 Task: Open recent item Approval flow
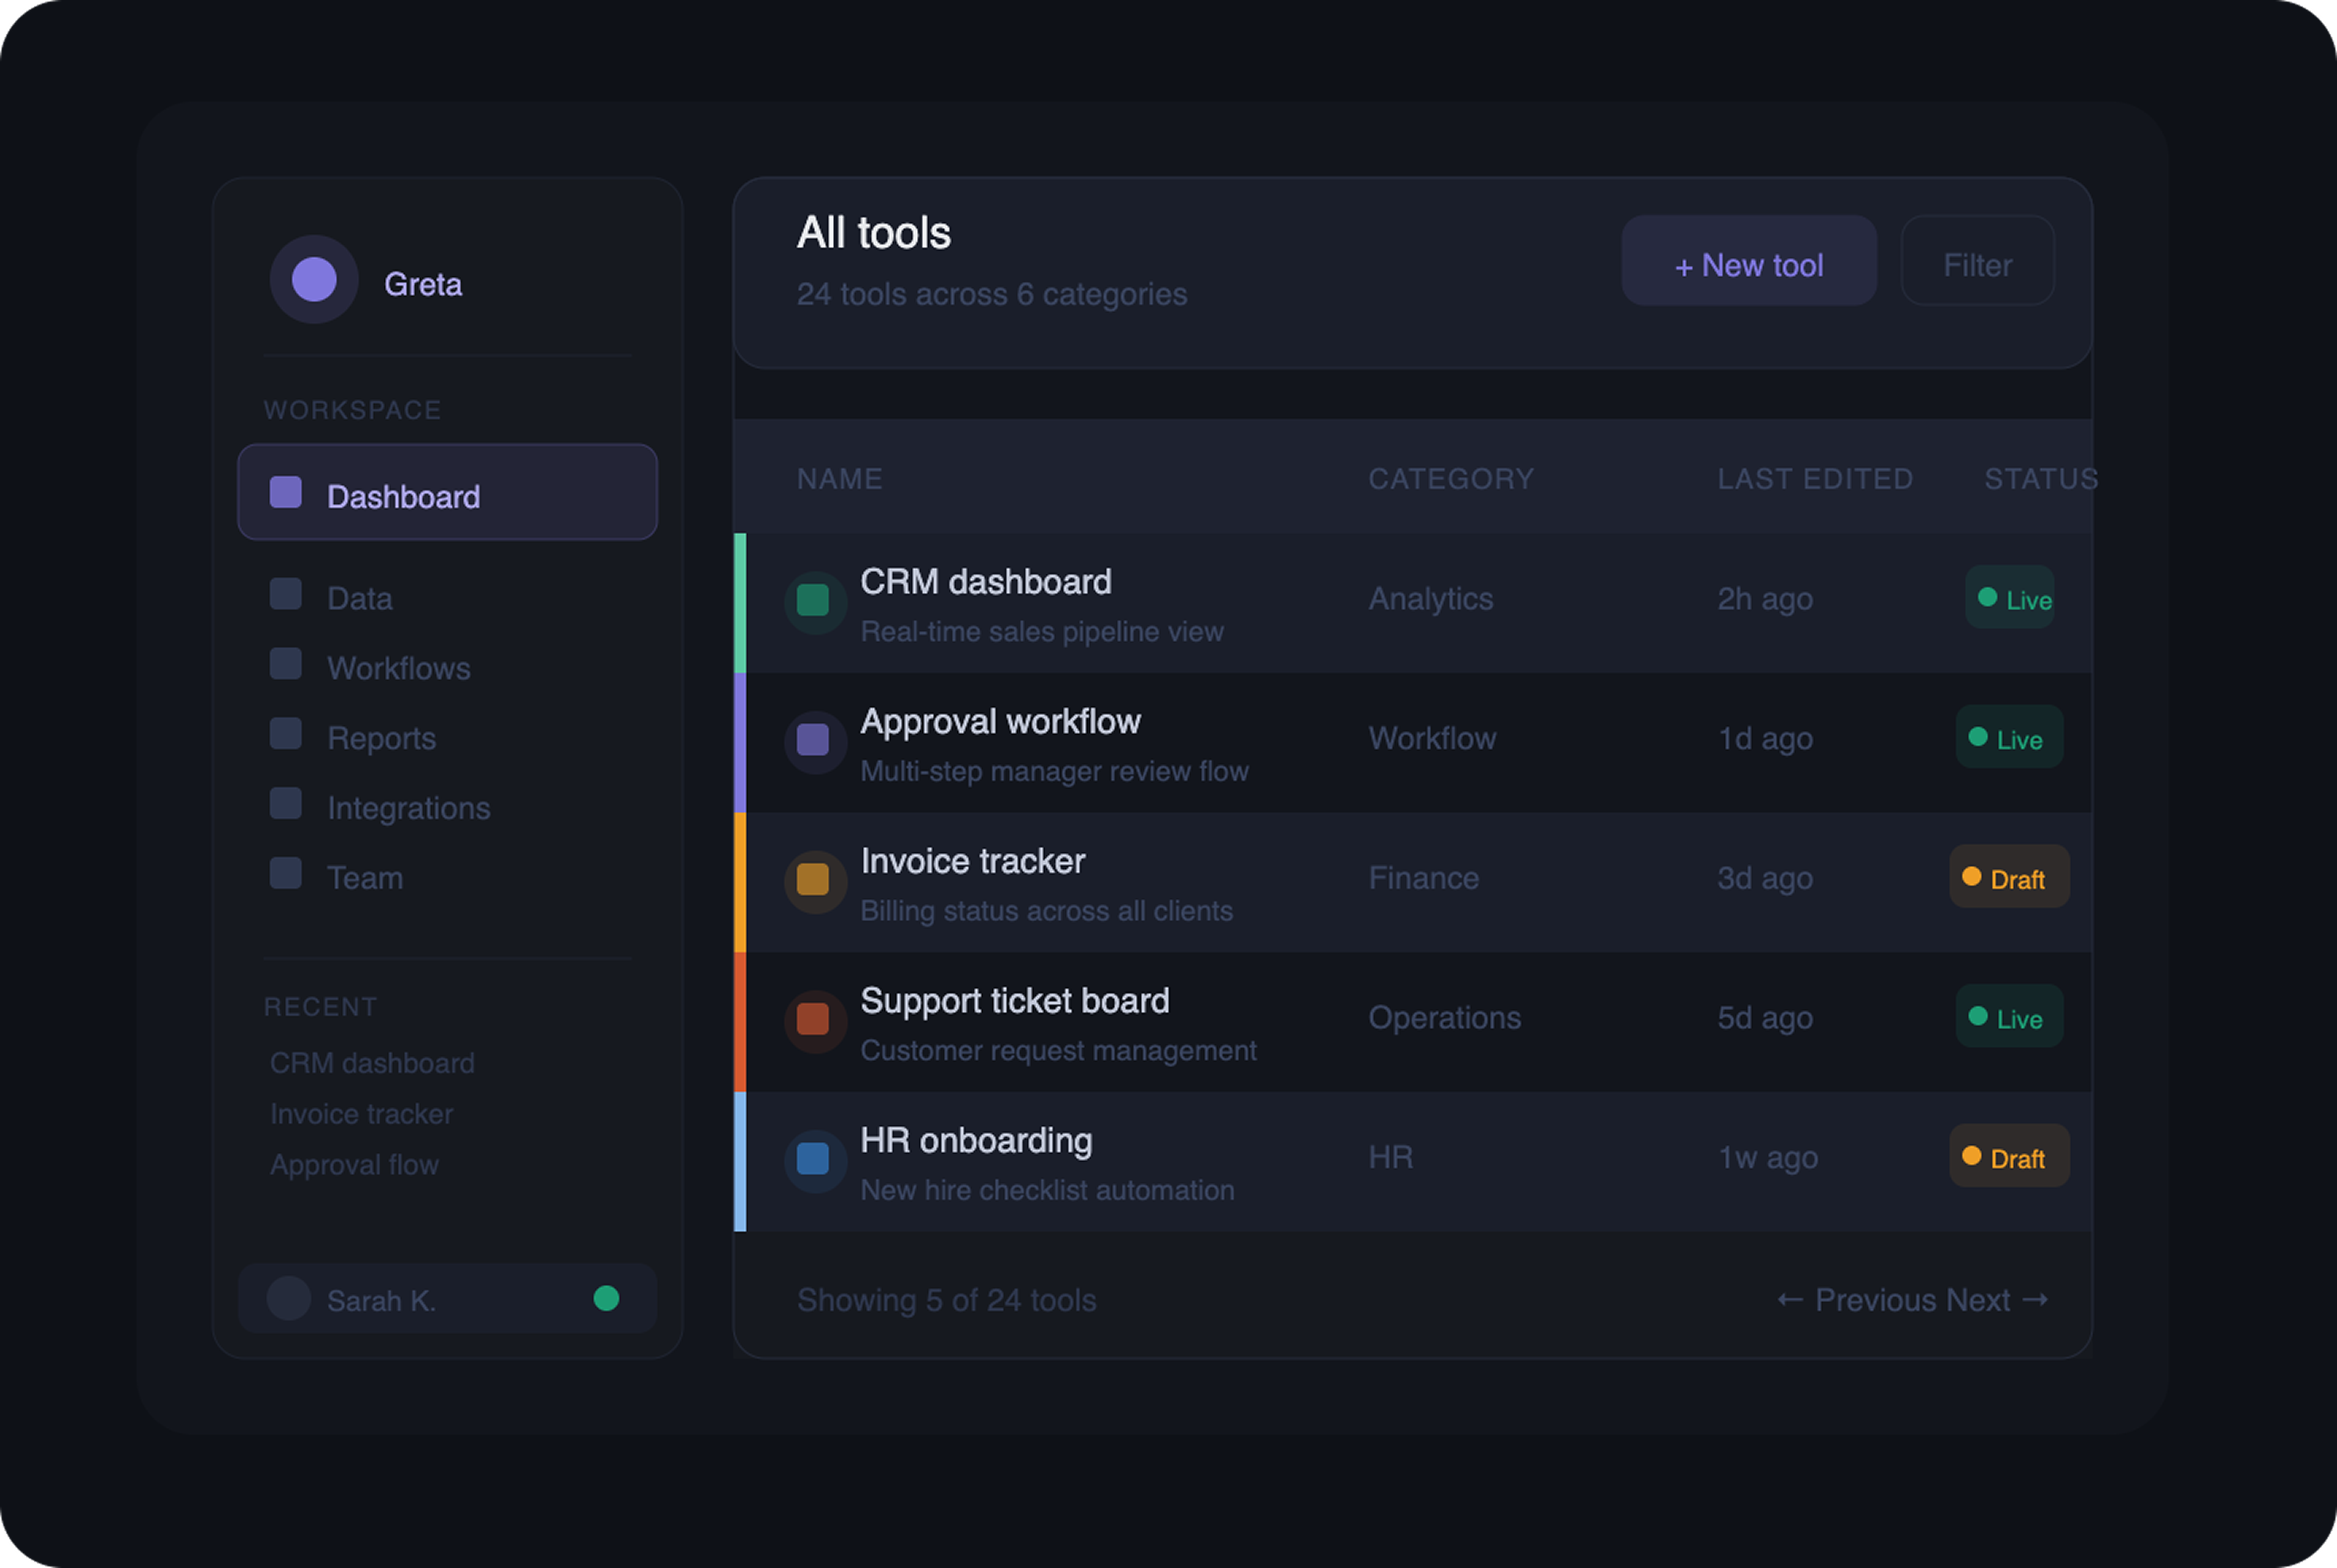click(x=354, y=1165)
